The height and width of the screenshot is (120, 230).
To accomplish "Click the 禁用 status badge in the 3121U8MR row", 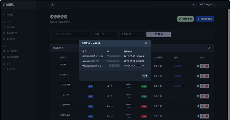I will click(144, 106).
